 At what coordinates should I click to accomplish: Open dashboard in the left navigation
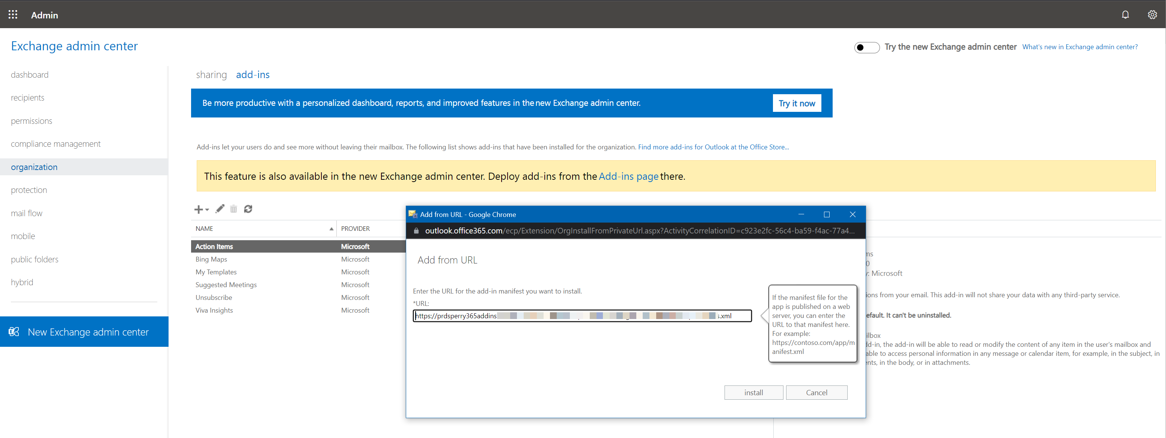(x=30, y=75)
